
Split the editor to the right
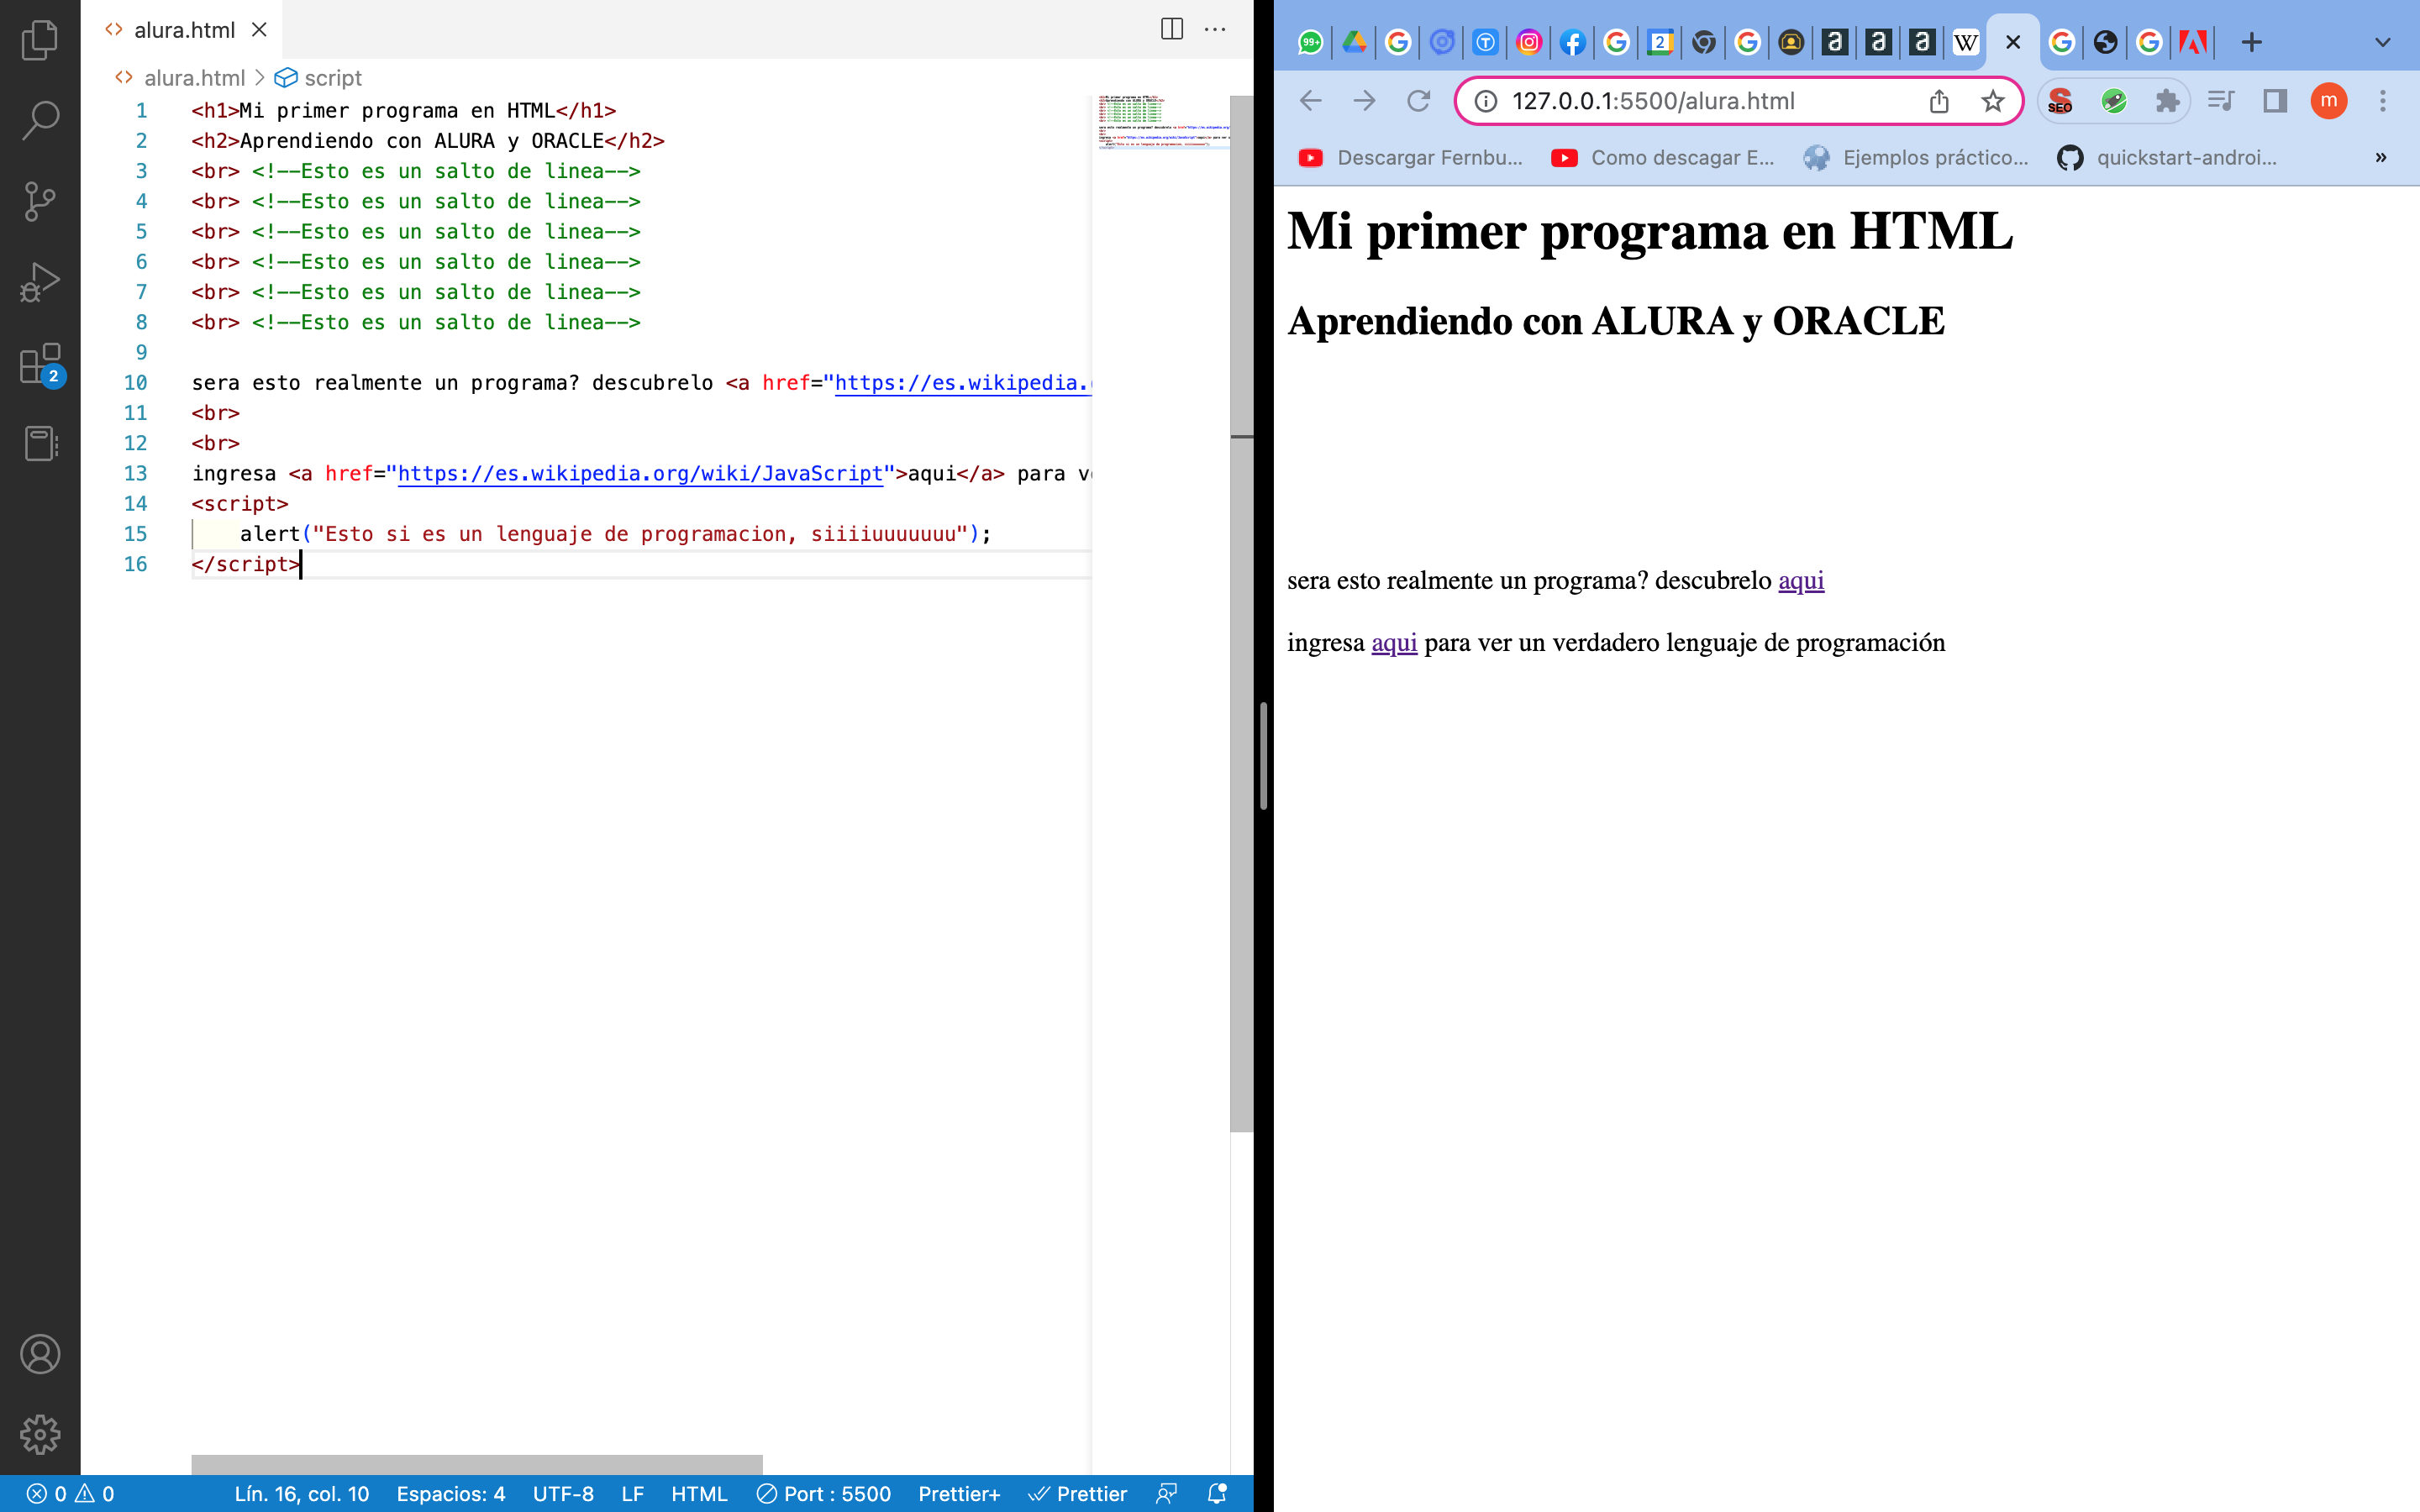click(1171, 29)
